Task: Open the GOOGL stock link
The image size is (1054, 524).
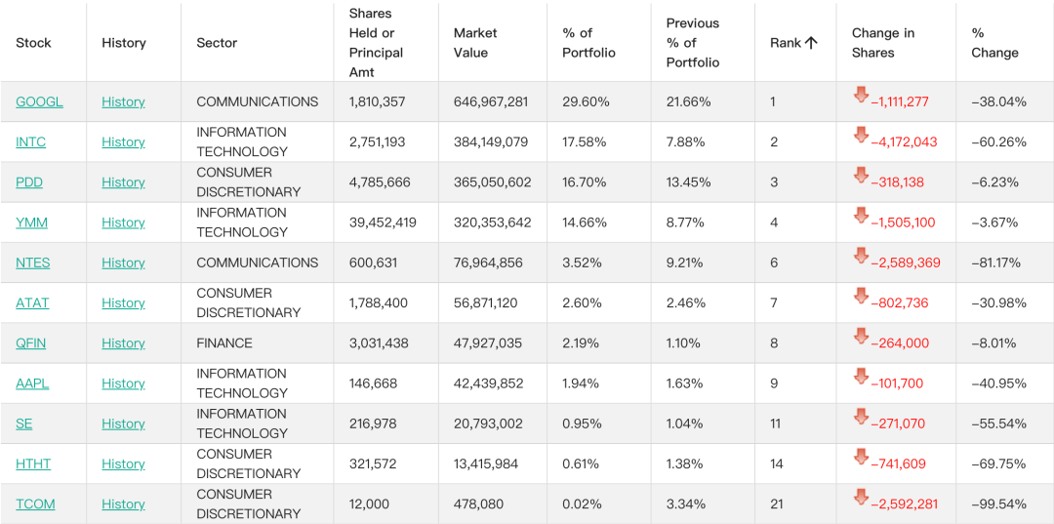Action: coord(39,102)
